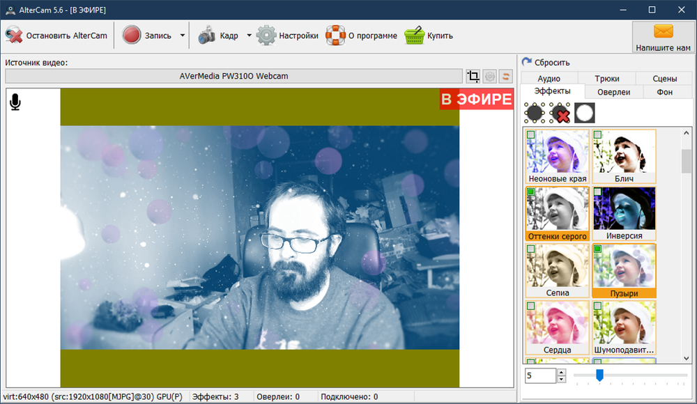Click the remove mask icon with red X
Screen dimensions: 697x404
pyautogui.click(x=560, y=113)
